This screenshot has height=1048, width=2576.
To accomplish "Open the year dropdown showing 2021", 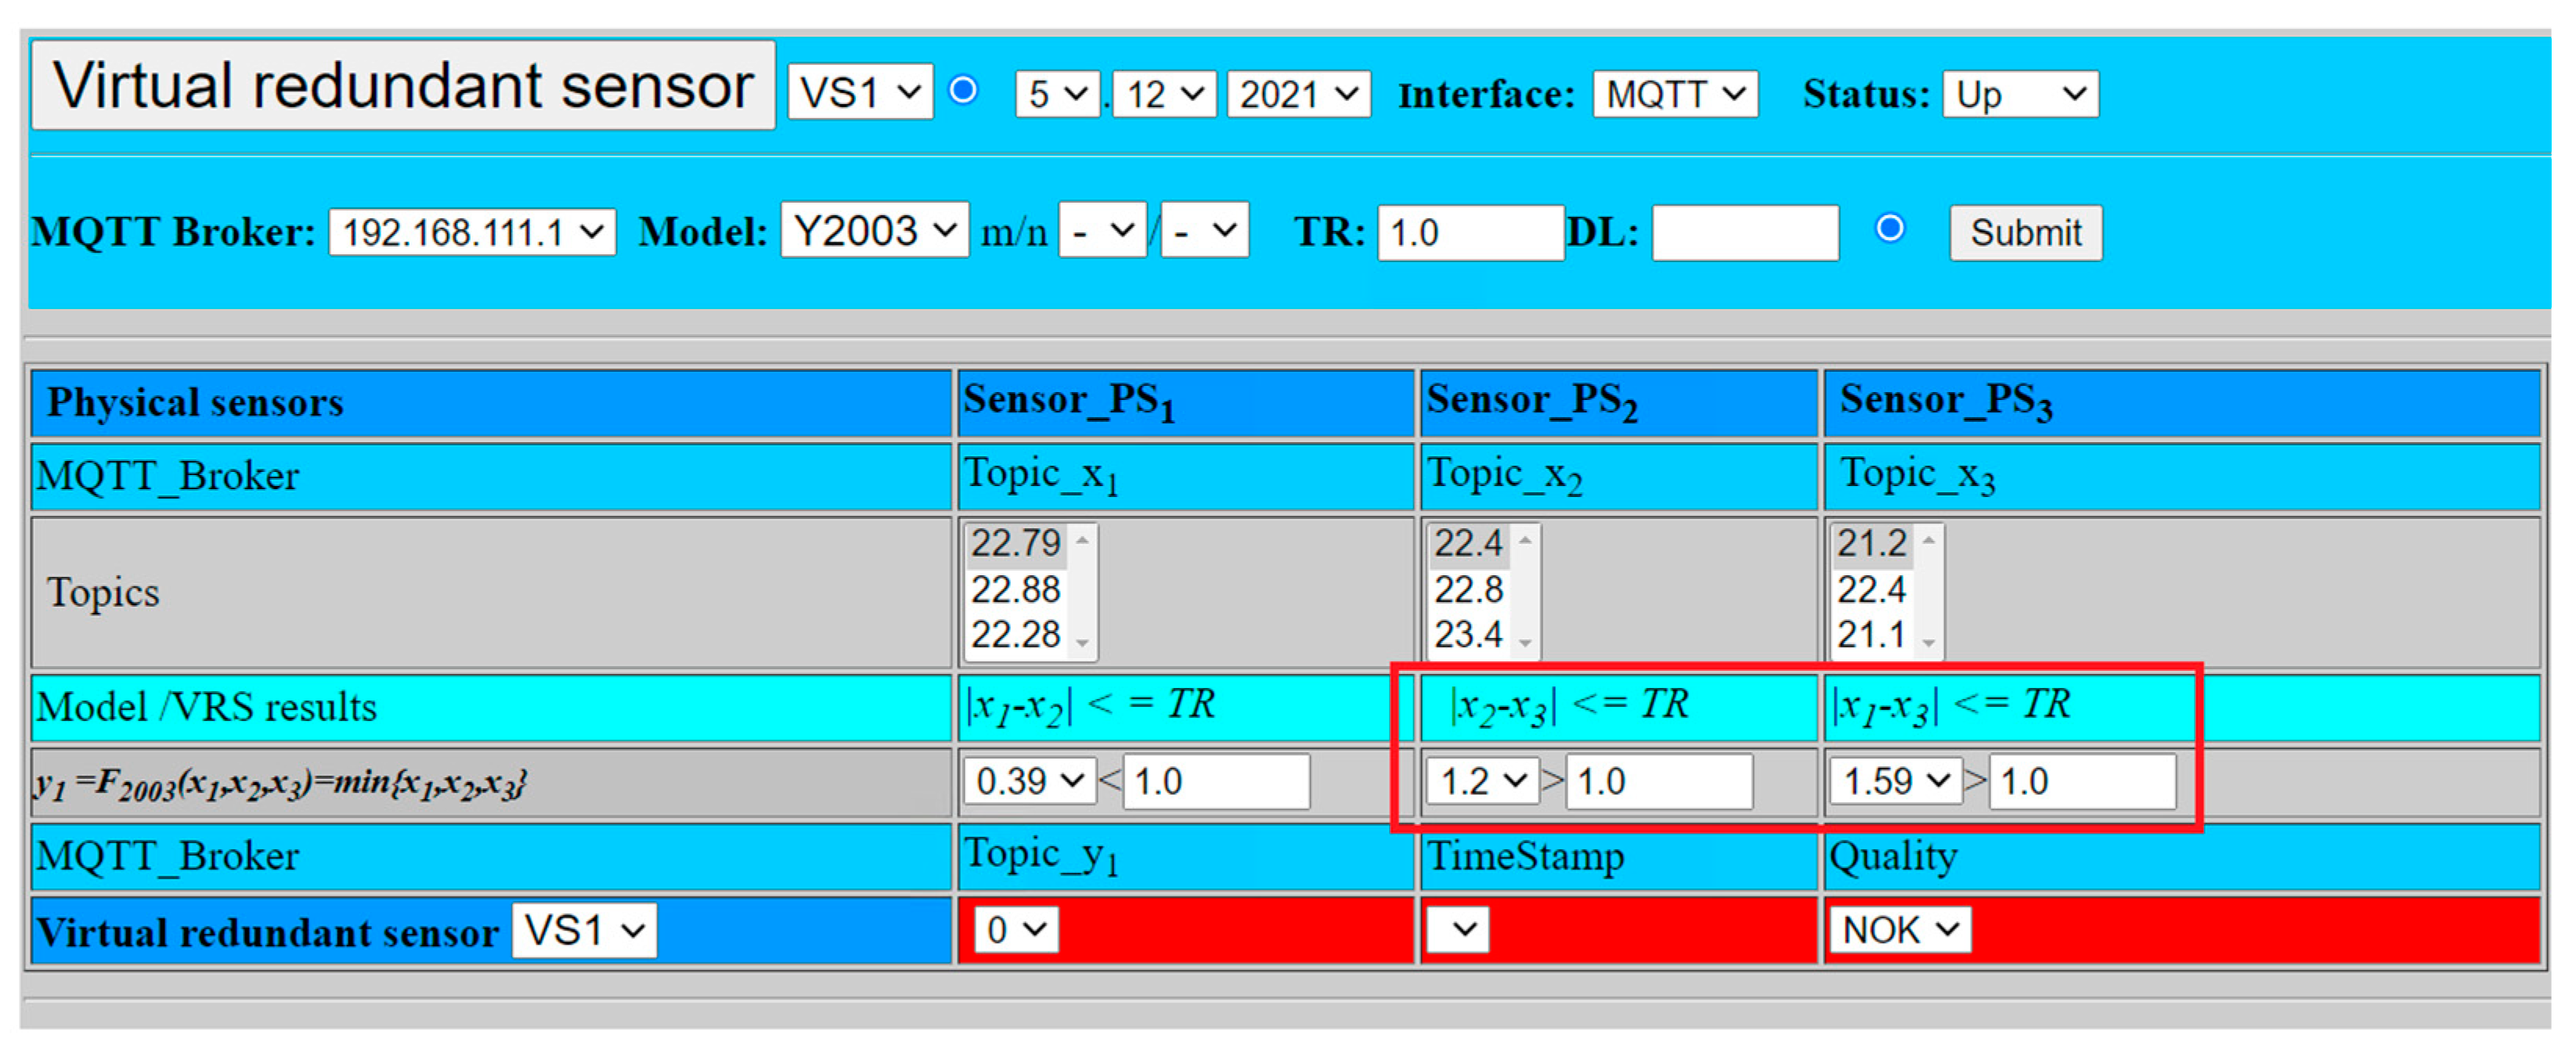I will (x=1297, y=93).
